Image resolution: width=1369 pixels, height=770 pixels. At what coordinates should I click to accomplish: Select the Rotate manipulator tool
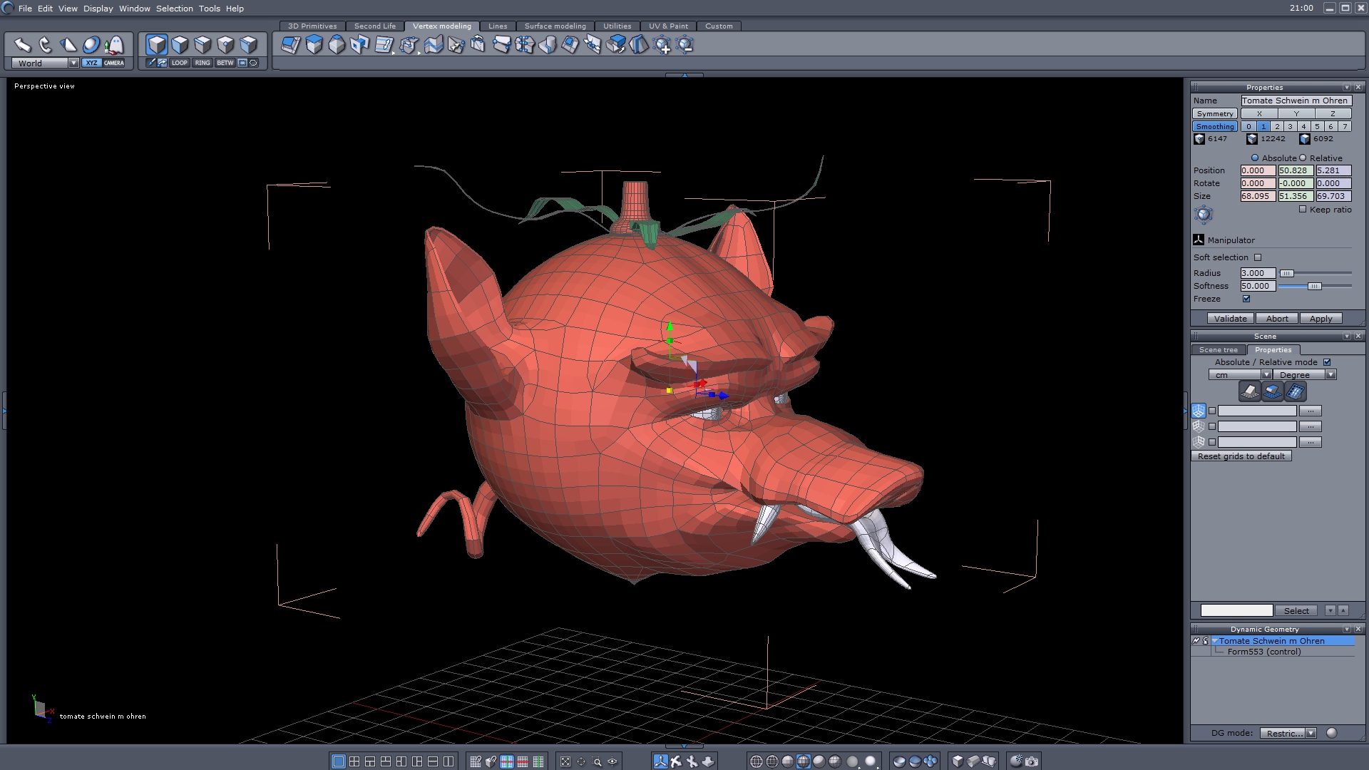[x=45, y=45]
